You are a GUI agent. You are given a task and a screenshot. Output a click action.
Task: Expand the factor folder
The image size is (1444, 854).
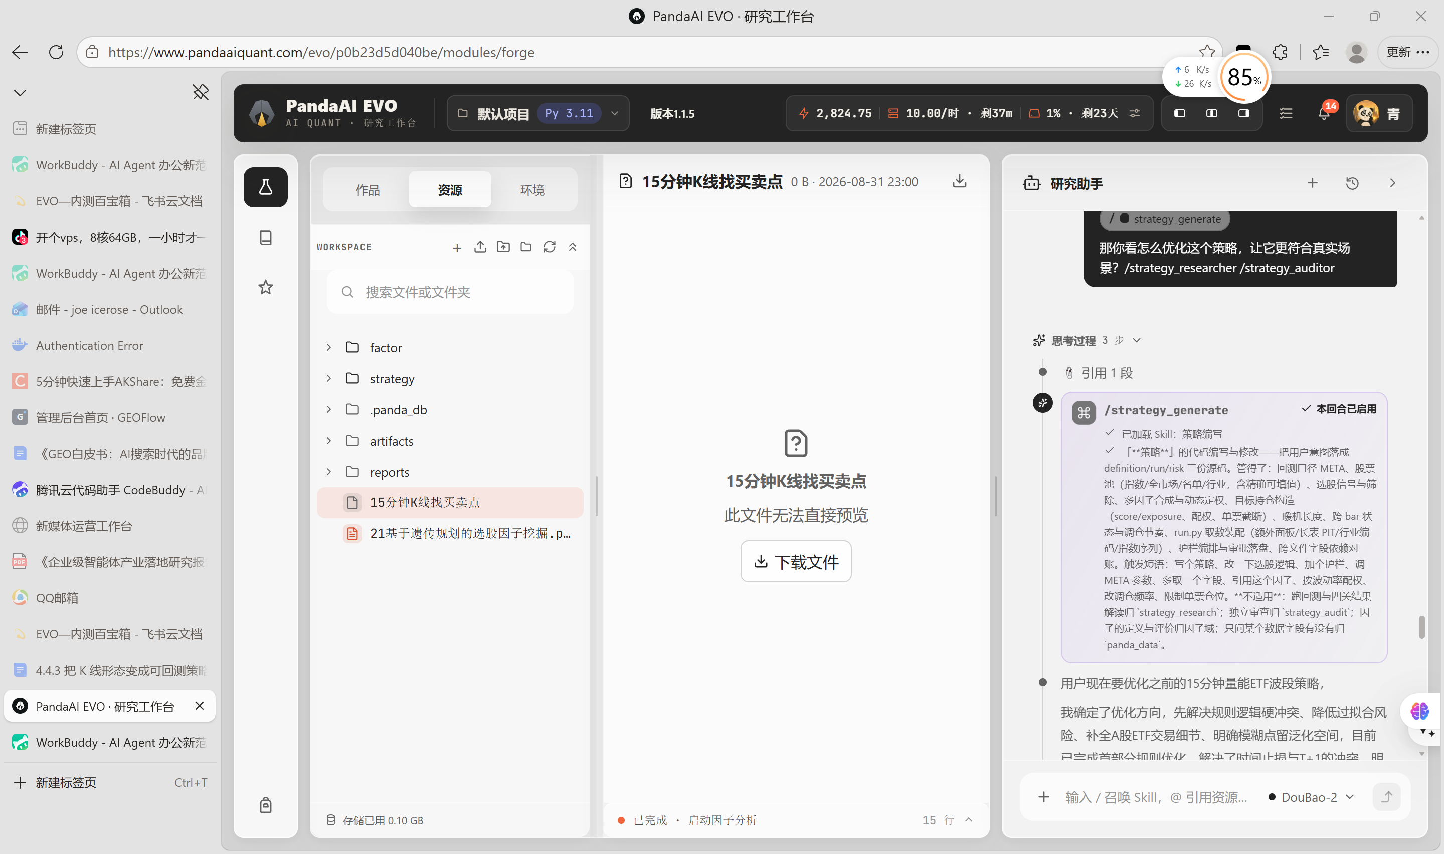click(328, 348)
